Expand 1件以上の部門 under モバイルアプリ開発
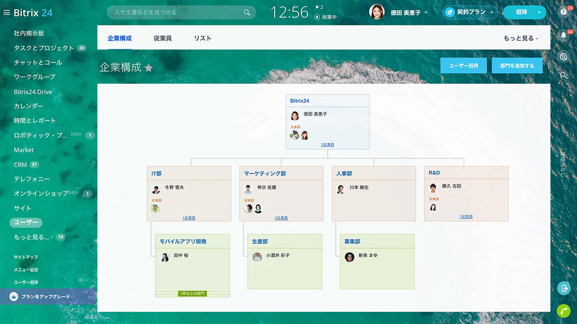 [x=192, y=293]
